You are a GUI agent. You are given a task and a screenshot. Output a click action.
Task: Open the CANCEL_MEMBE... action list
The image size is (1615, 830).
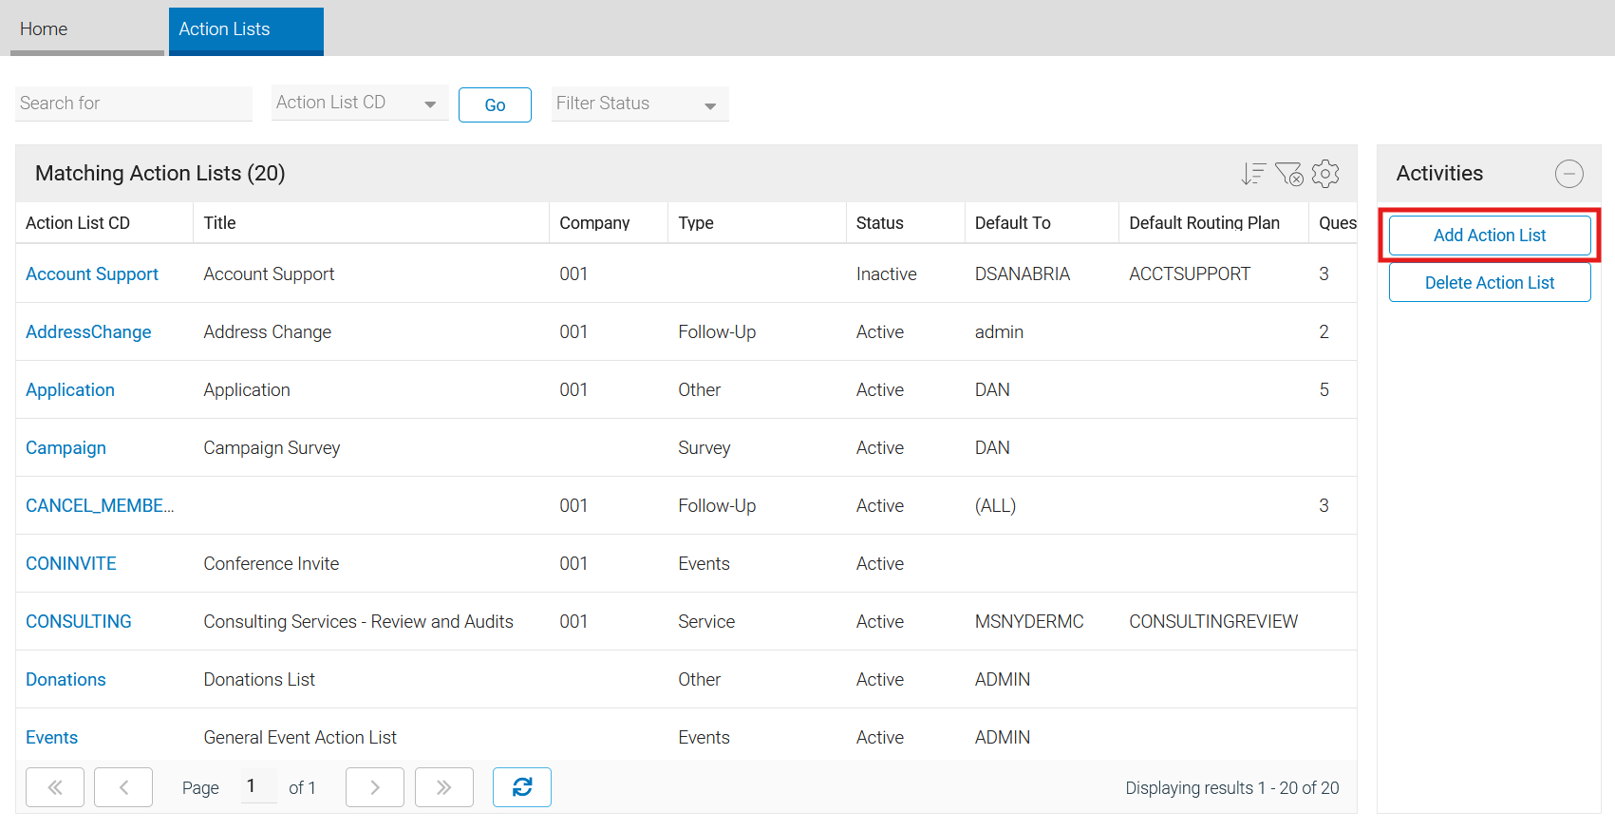point(100,506)
